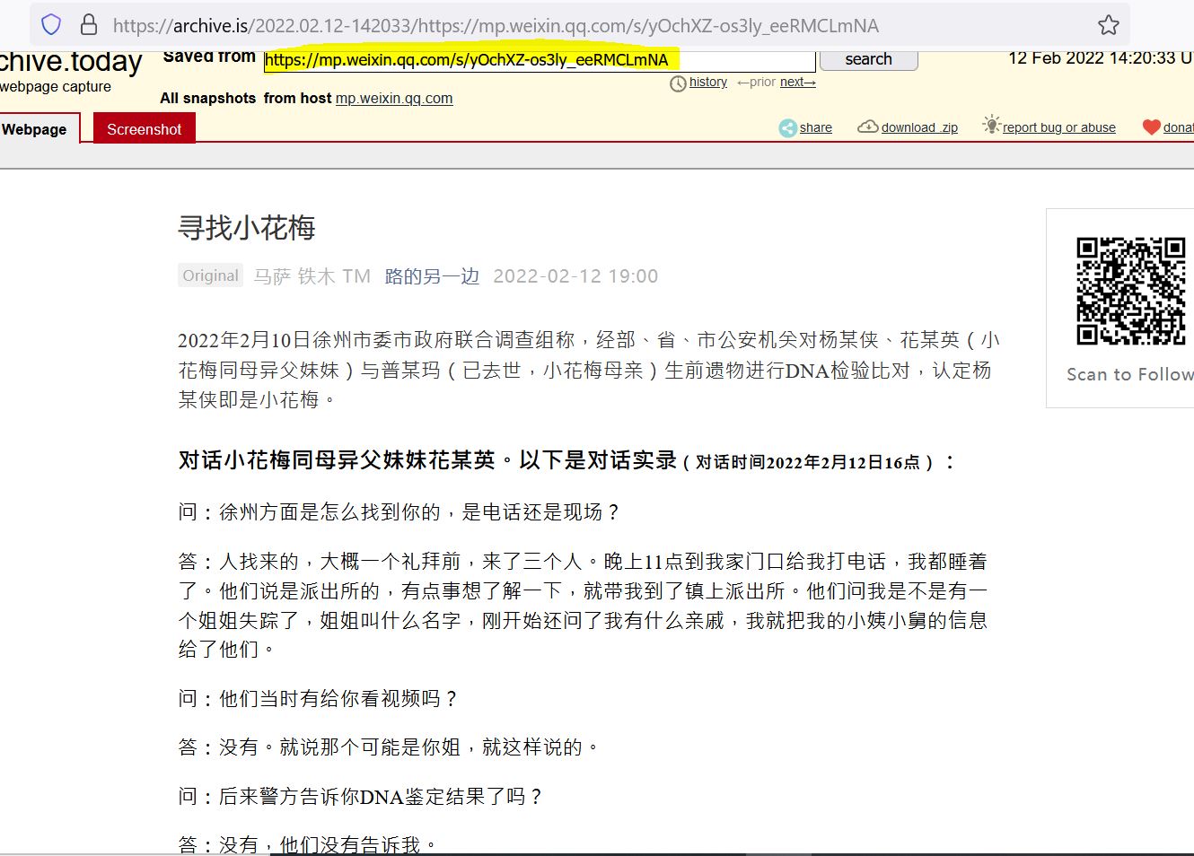Click the archive.today logo

[x=70, y=61]
